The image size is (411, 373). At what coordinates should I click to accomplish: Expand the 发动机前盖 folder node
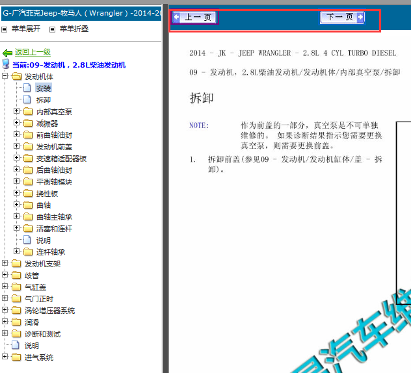coord(16,146)
